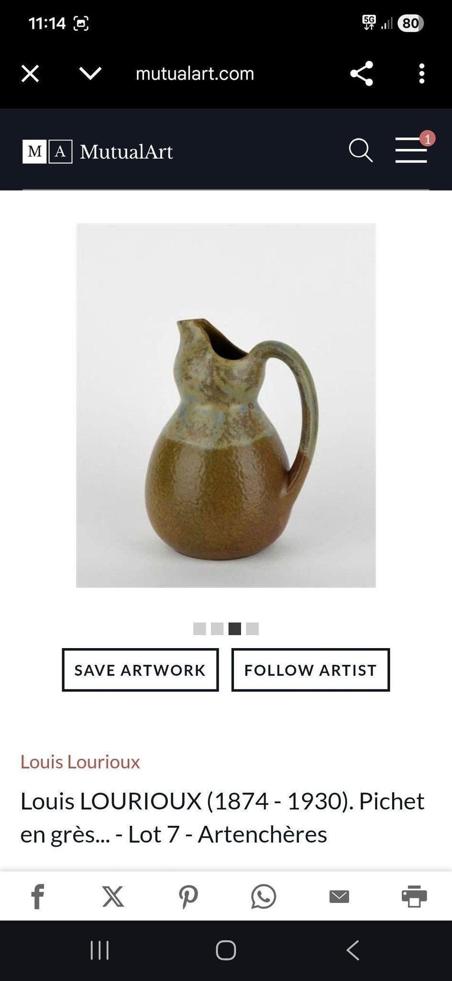Pin the artwork on Pinterest
This screenshot has width=452, height=981.
tap(188, 897)
